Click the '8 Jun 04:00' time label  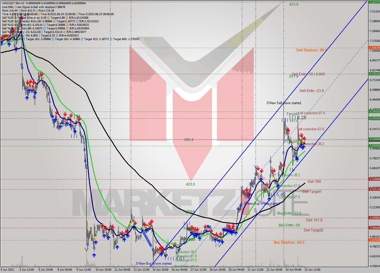(65, 270)
